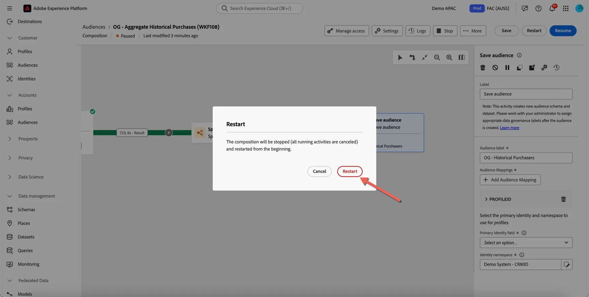Collapse the Customer section

10,38
